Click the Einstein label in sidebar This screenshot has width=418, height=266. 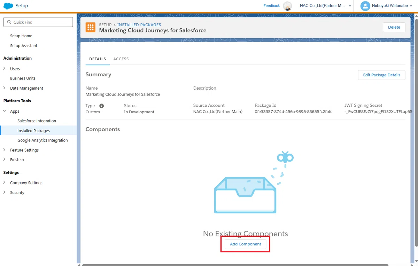pos(17,160)
